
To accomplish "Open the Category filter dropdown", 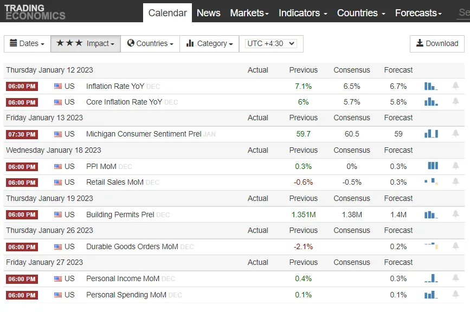I will click(210, 44).
